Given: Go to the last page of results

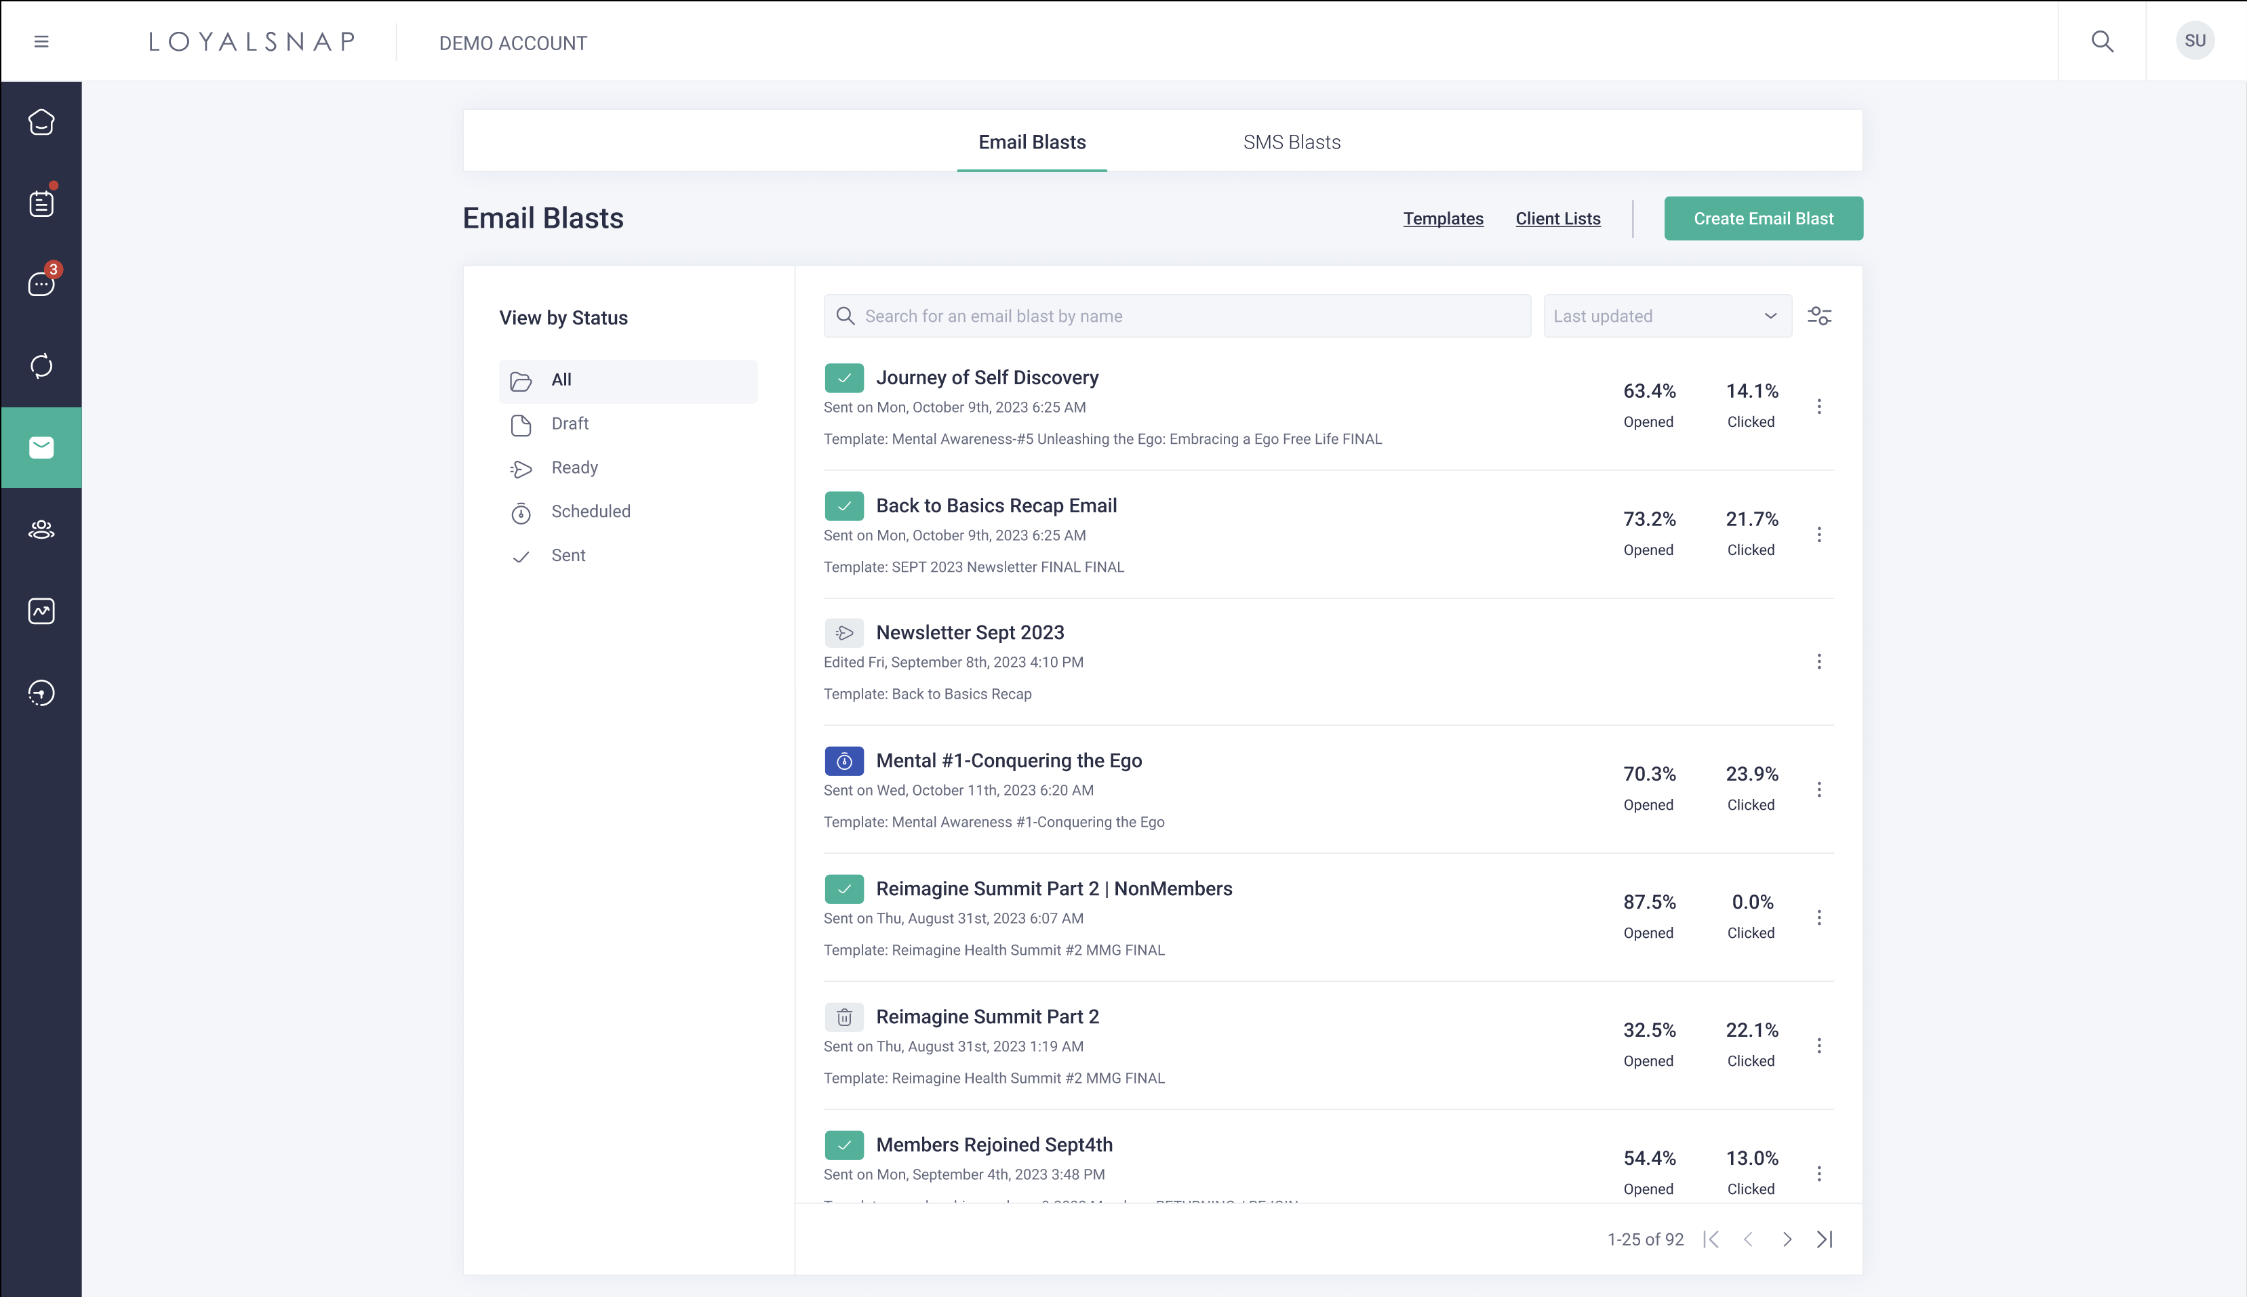Looking at the screenshot, I should (x=1825, y=1239).
